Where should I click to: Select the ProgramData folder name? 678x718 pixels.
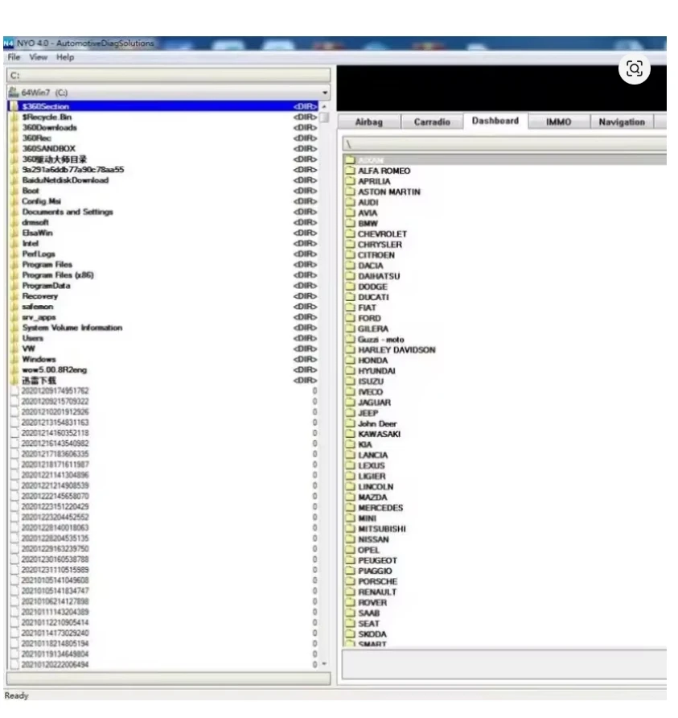coord(46,286)
